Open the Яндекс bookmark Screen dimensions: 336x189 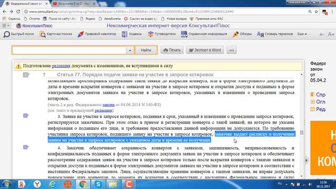pyautogui.click(x=88, y=19)
